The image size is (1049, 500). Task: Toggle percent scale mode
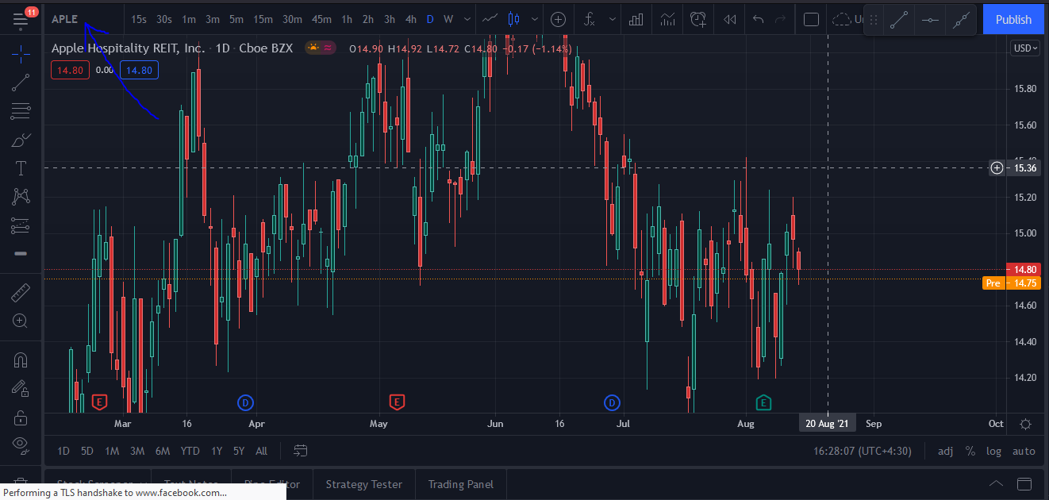[x=970, y=451]
